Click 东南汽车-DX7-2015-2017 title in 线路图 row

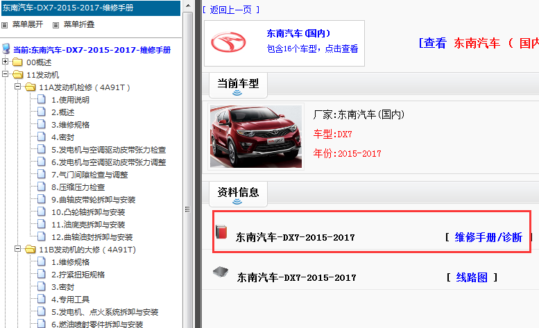(x=297, y=277)
